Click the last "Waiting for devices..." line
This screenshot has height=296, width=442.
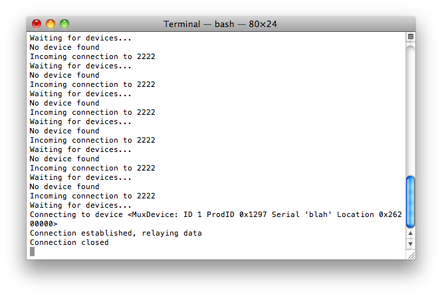click(x=80, y=205)
